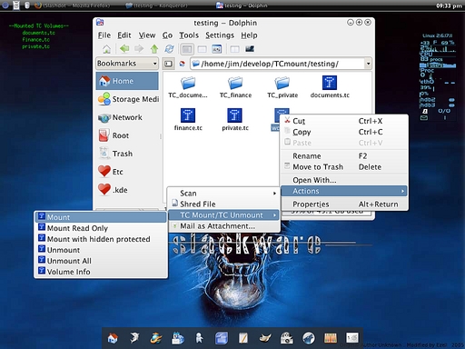Choose Cut from the context menu
The width and height of the screenshot is (465, 349).
(x=344, y=121)
